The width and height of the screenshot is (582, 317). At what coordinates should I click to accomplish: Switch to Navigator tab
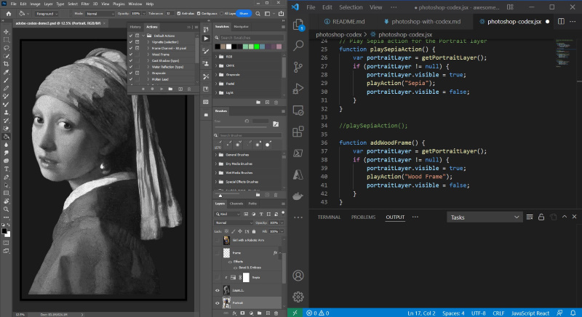242,27
